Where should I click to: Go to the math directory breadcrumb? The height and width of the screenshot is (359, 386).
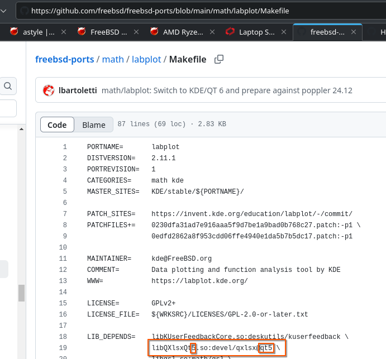(x=113, y=59)
